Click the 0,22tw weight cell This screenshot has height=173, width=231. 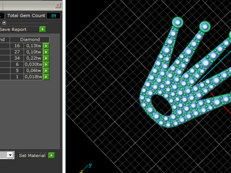[34, 58]
